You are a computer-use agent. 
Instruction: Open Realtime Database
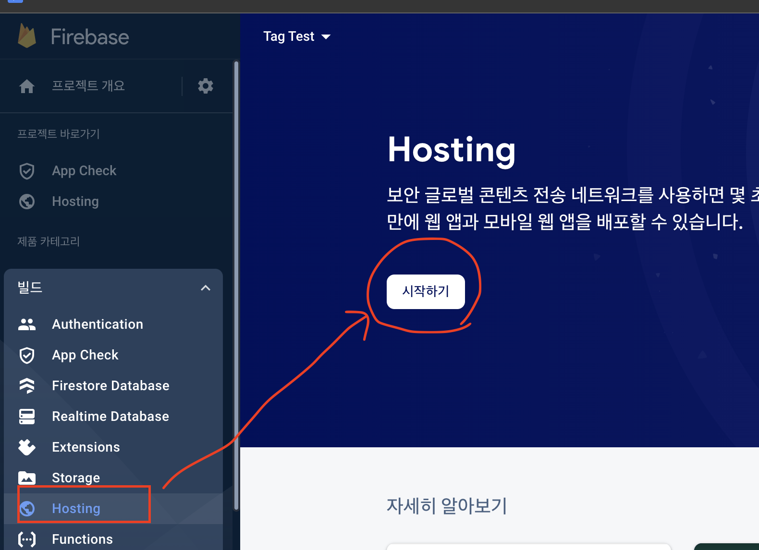tap(110, 417)
